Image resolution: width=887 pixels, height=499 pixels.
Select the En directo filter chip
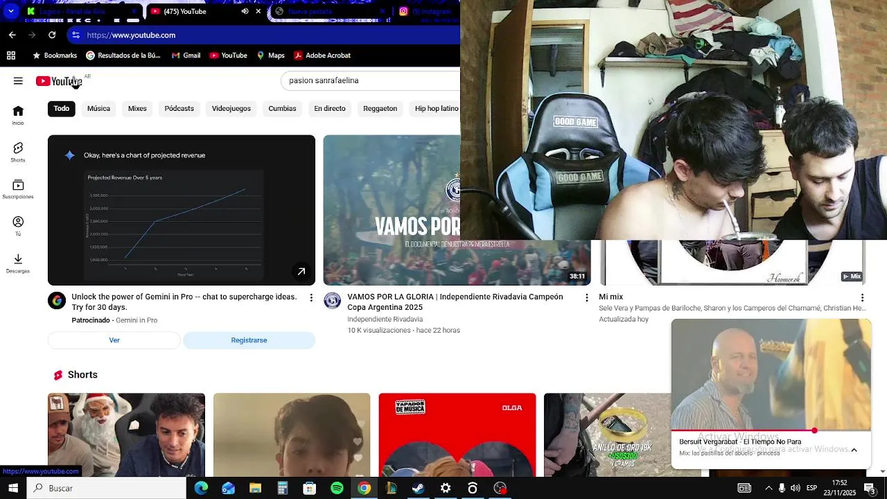tap(330, 109)
